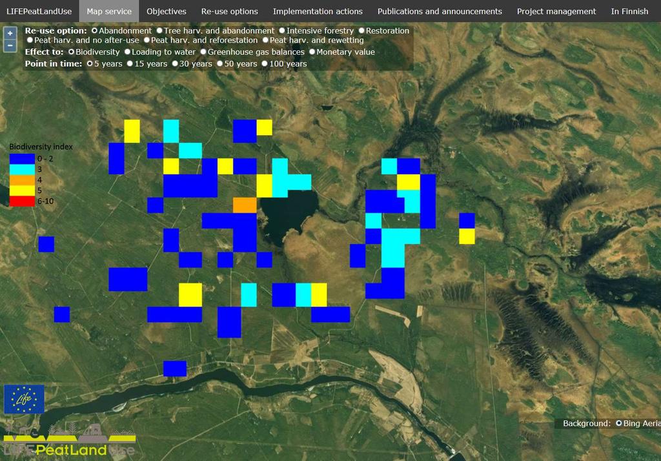Select Peat harv. and rewetting option
Viewport: 661px width, 461px height.
tap(265, 40)
